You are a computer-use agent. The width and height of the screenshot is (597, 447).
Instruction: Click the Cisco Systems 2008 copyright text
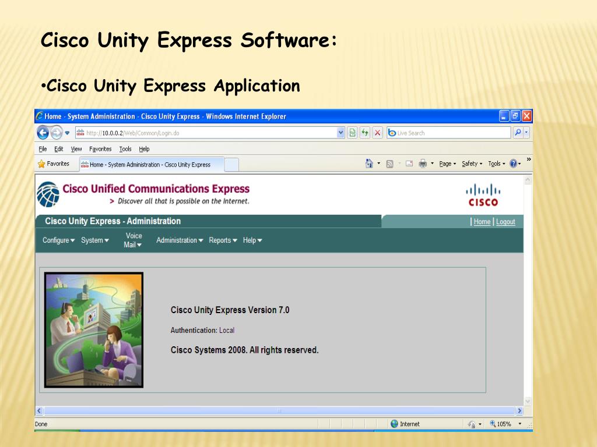(x=244, y=350)
